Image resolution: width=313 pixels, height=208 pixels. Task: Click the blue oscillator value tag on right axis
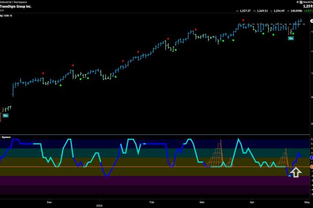(x=311, y=158)
